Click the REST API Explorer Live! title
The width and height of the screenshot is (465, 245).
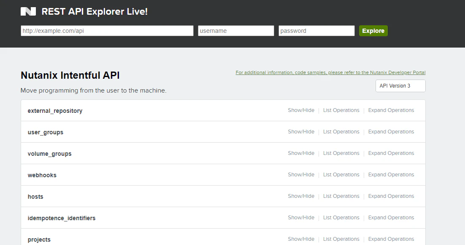95,11
